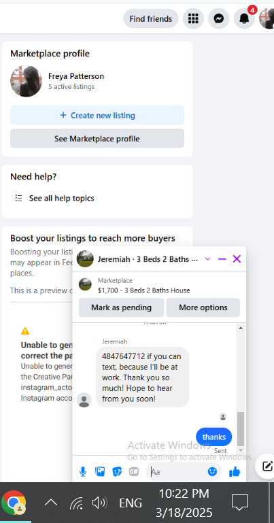Click the Aa message input field
The width and height of the screenshot is (274, 523).
pos(178,471)
